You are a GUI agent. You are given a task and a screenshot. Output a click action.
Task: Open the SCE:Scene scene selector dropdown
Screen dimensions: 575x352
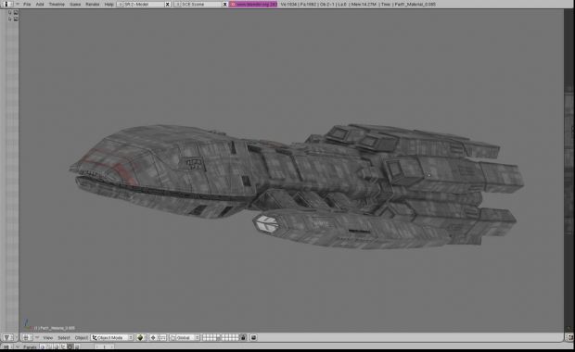(177, 5)
